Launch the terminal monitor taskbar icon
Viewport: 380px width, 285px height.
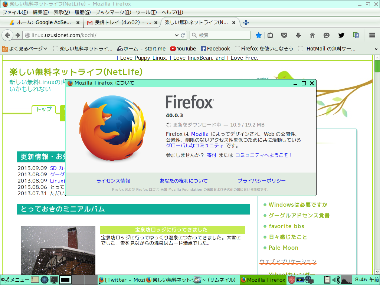click(x=54, y=280)
